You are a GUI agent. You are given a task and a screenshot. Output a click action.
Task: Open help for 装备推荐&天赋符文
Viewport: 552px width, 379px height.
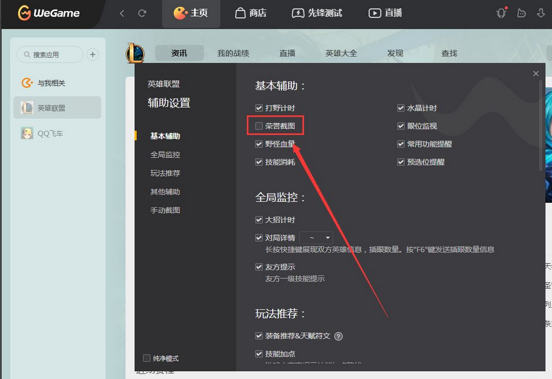pos(338,336)
